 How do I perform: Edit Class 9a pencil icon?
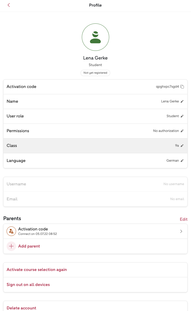point(182,146)
